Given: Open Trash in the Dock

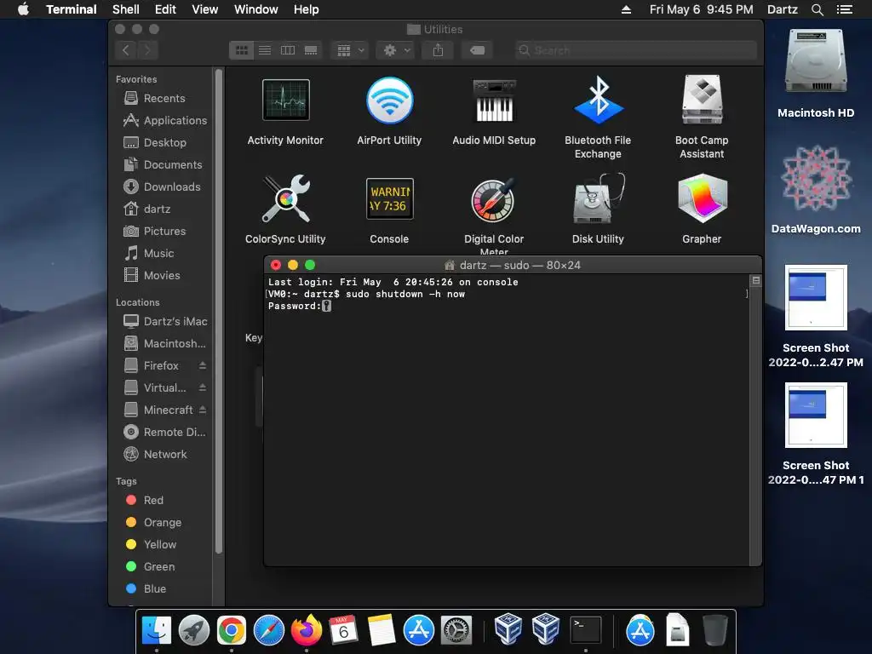Looking at the screenshot, I should (714, 630).
